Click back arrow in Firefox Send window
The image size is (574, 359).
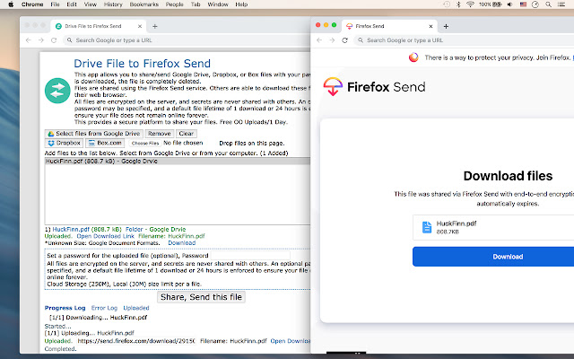(319, 40)
